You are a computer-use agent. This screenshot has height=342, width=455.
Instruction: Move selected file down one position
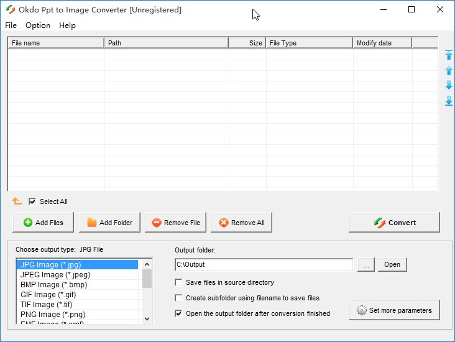click(449, 85)
